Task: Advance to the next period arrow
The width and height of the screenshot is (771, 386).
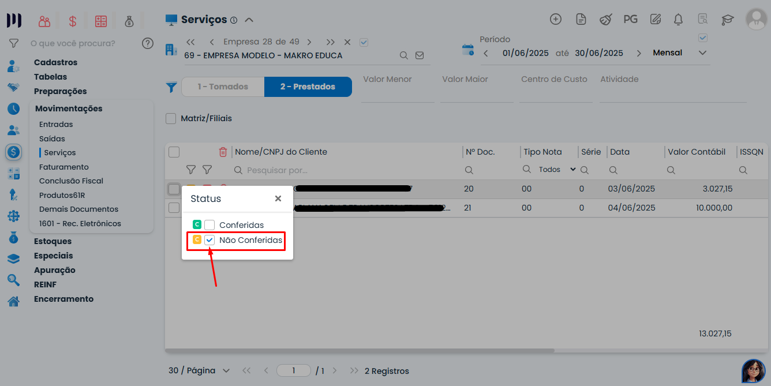Action: 639,53
